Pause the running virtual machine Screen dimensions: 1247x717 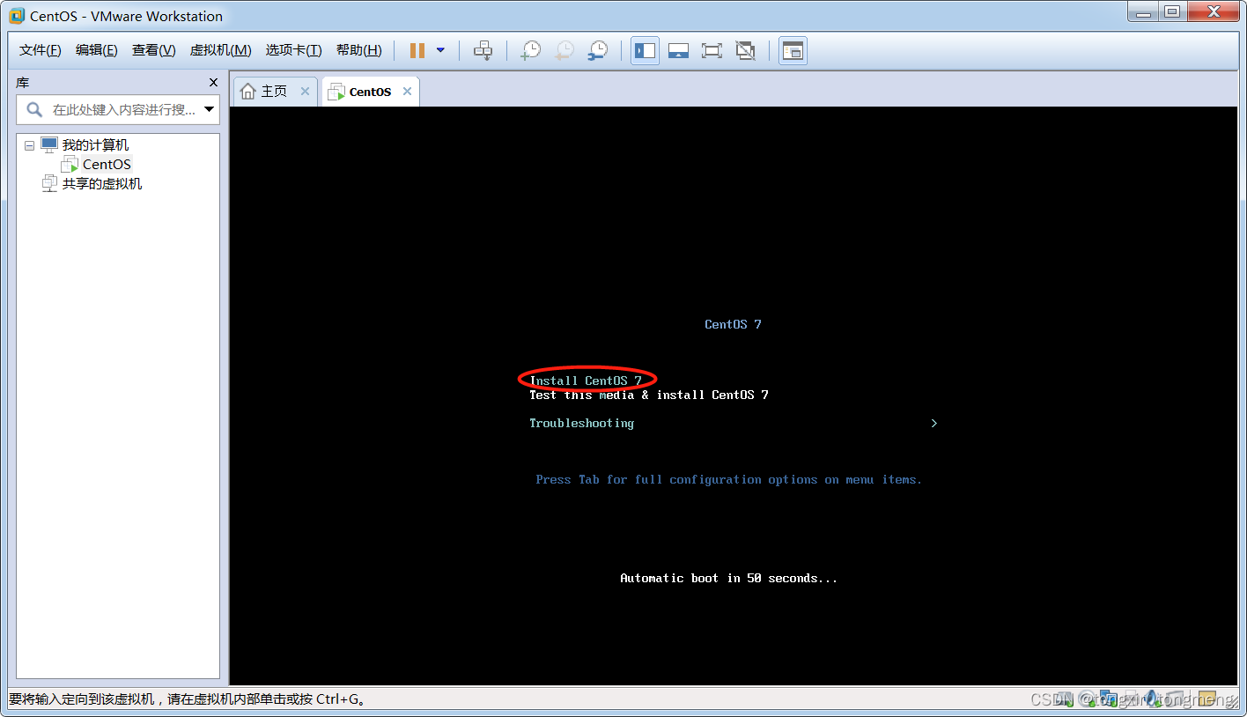pyautogui.click(x=417, y=50)
